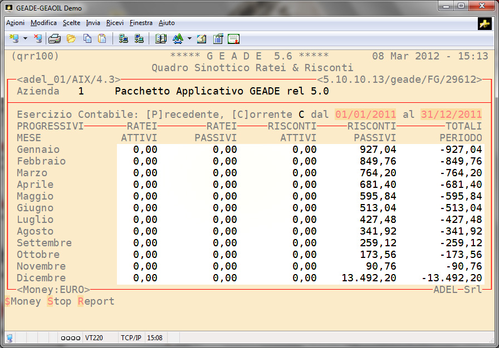Viewport: 499px width, 348px height.
Task: Click the checklist properties toolbar icon
Action: 218,39
